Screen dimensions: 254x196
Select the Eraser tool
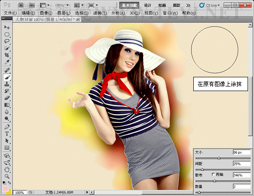[7, 98]
